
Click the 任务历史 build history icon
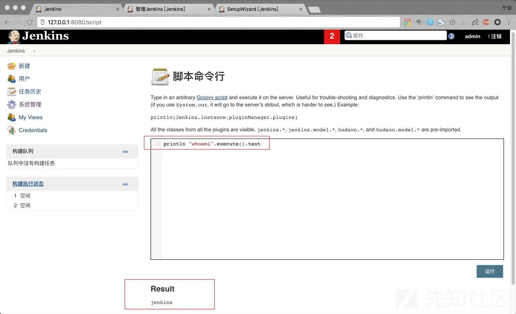tap(11, 92)
